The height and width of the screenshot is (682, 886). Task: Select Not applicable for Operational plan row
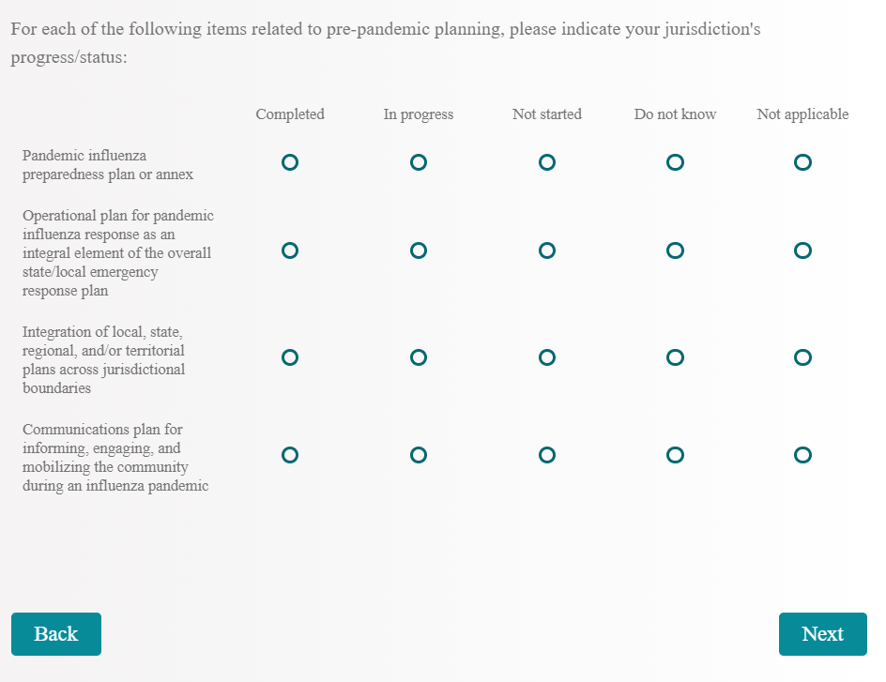click(802, 250)
